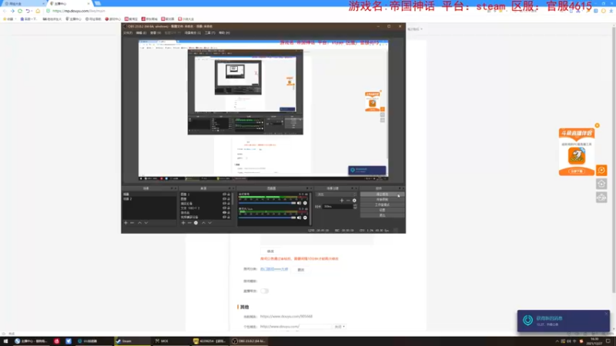The image size is (616, 346).
Task: Open OBS 帮助(H) menu
Action: click(224, 33)
